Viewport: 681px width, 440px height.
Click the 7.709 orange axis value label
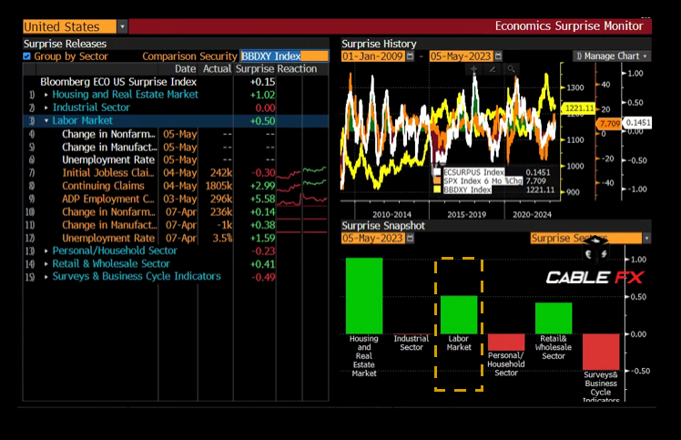pyautogui.click(x=609, y=124)
